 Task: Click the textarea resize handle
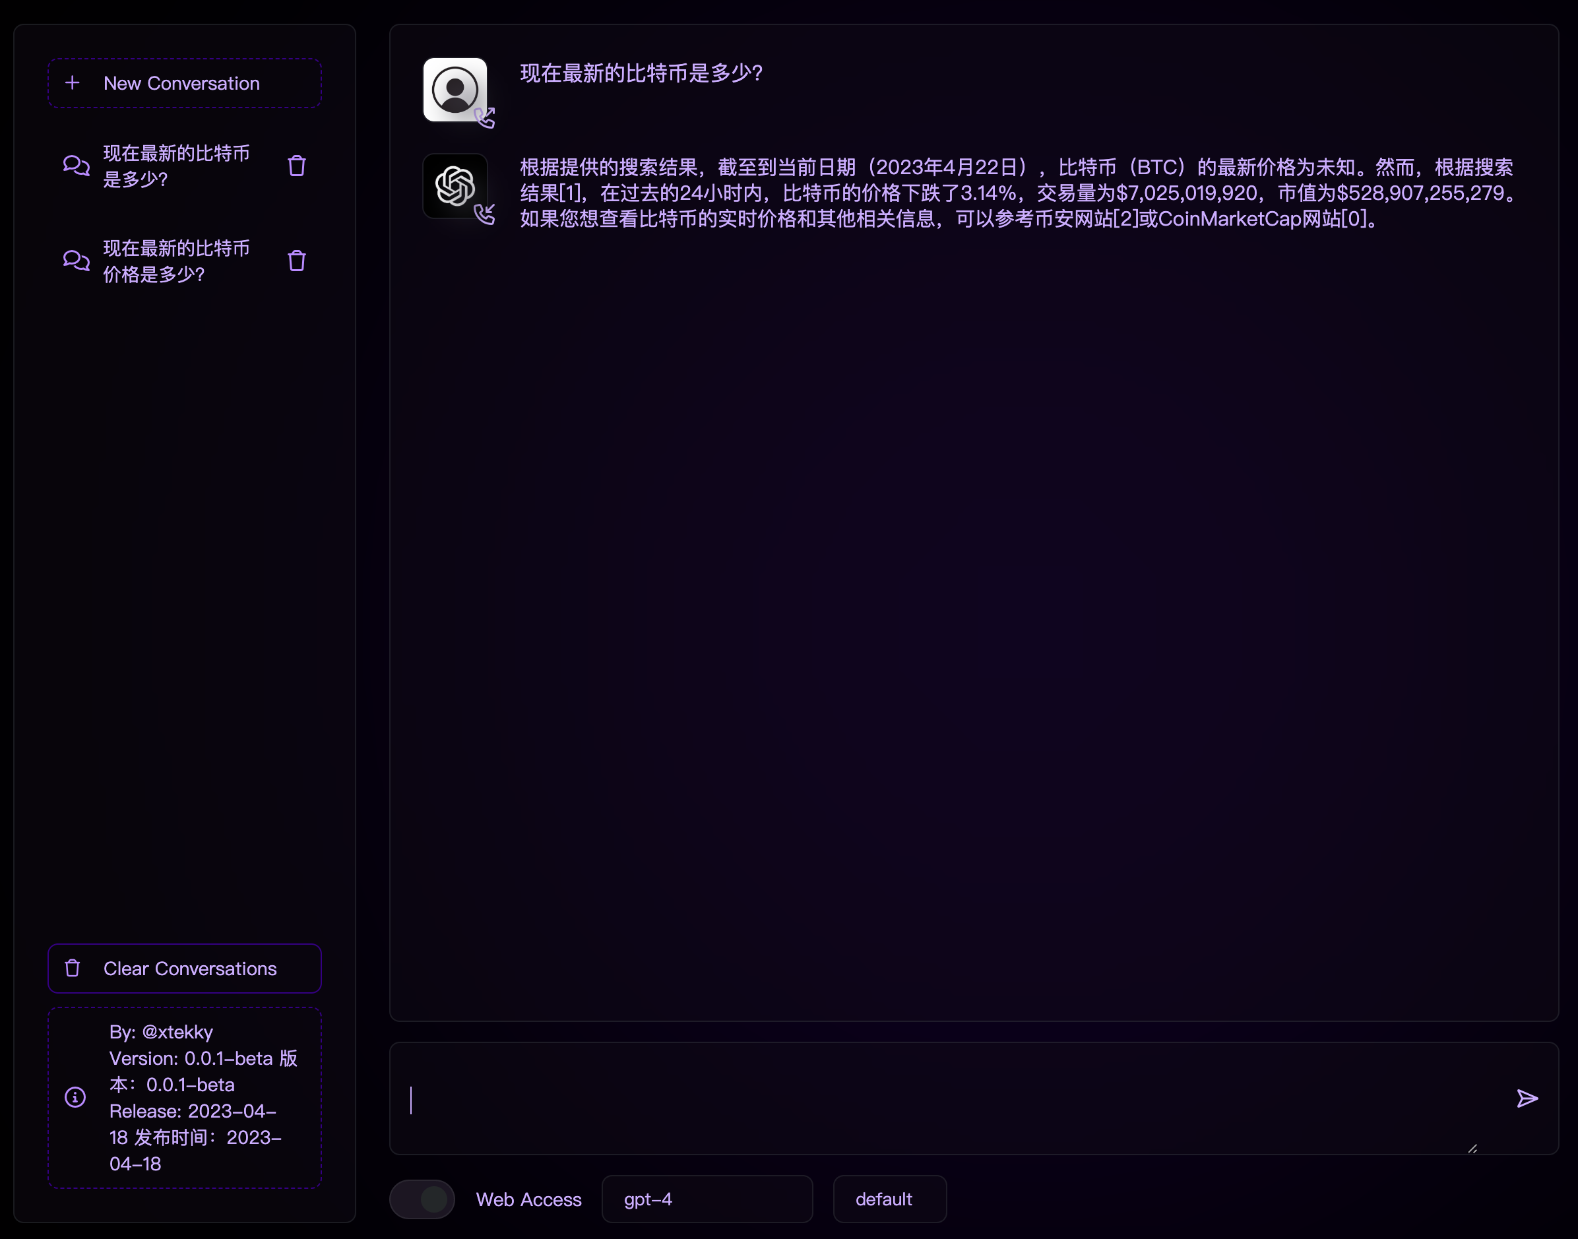tap(1472, 1149)
